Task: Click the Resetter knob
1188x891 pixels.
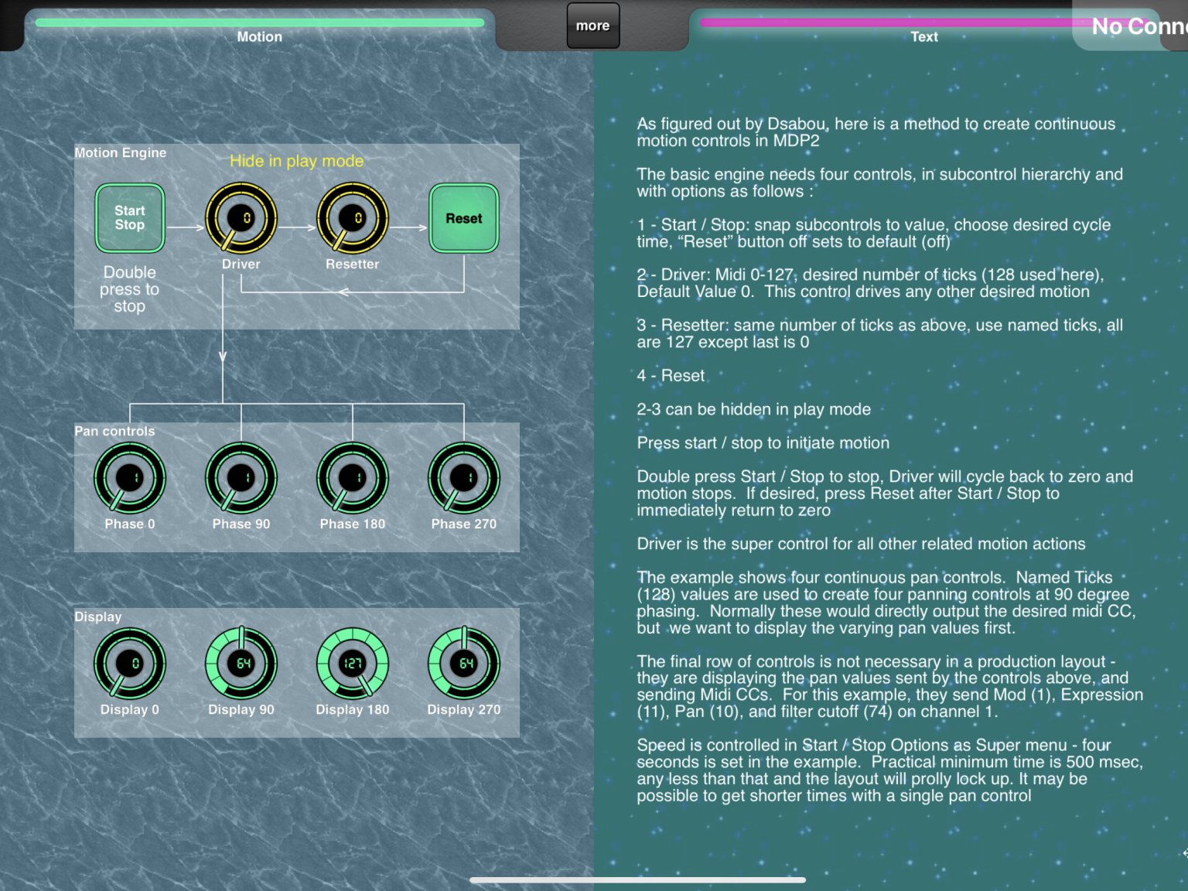Action: 353,218
